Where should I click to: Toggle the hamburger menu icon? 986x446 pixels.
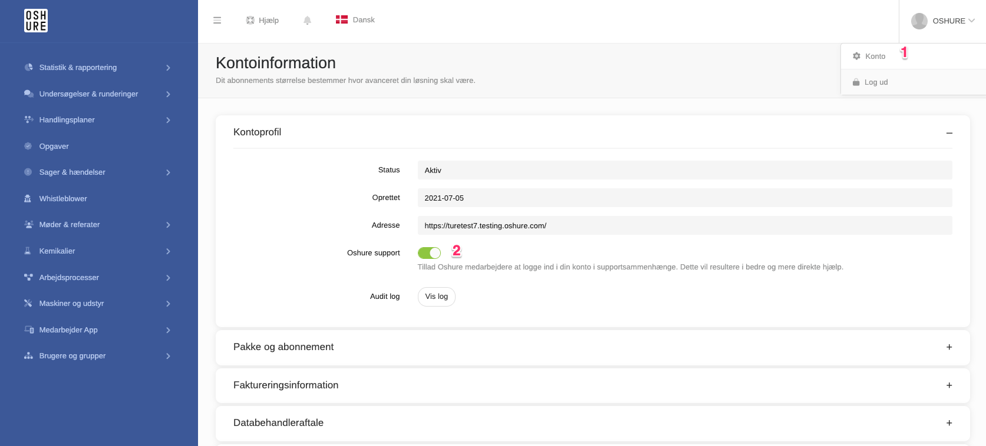coord(217,20)
